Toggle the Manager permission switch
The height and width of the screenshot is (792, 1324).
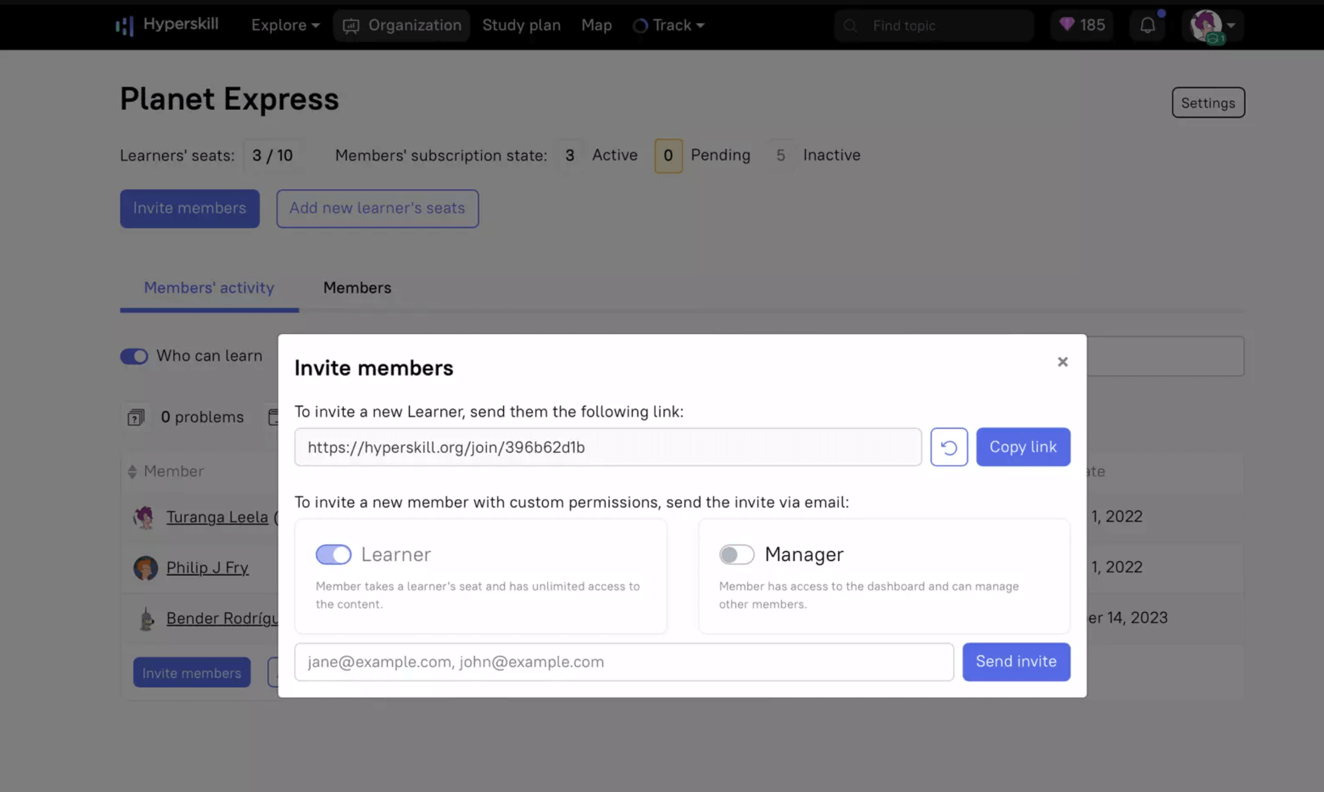[737, 555]
